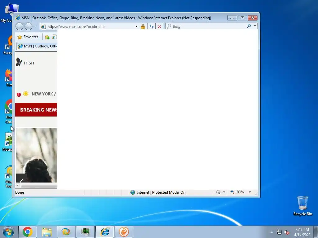The height and width of the screenshot is (238, 318).
Task: Close the Internet Explorer window
Action: 252,18
